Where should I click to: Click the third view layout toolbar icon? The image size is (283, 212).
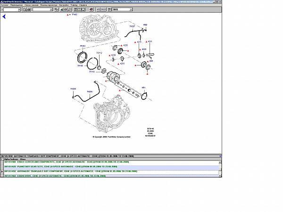83,9
